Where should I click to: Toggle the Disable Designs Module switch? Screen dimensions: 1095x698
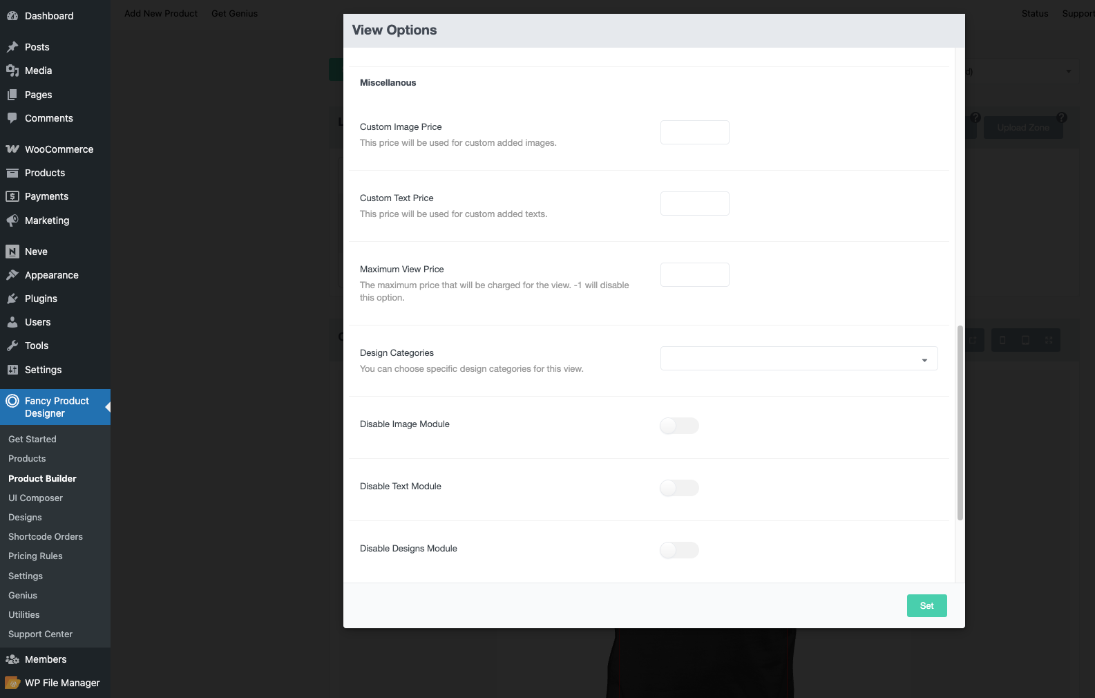pos(679,550)
